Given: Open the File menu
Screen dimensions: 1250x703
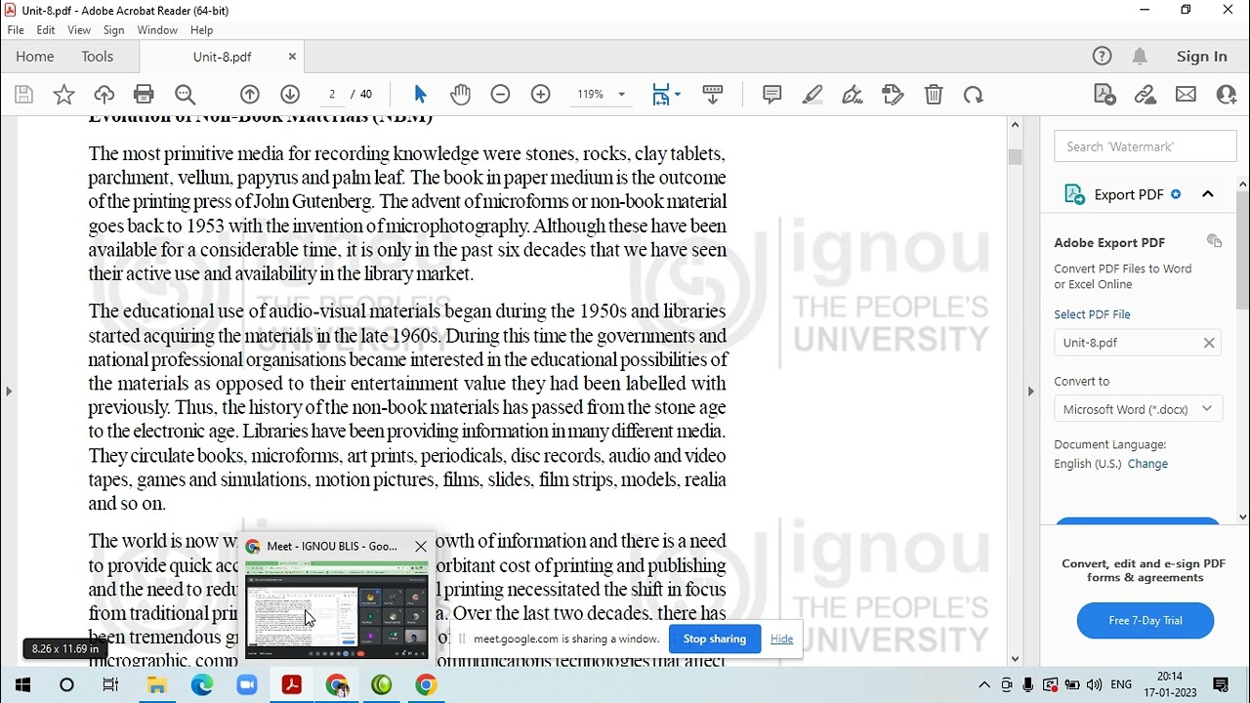Looking at the screenshot, I should 16,30.
